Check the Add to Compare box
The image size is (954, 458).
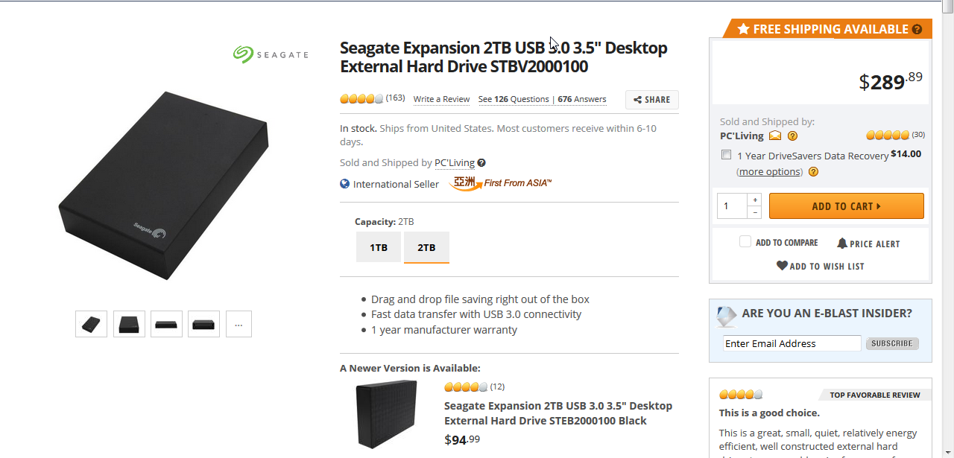745,241
